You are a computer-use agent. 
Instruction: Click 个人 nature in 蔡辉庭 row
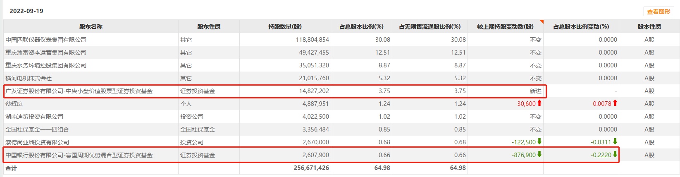[186, 104]
